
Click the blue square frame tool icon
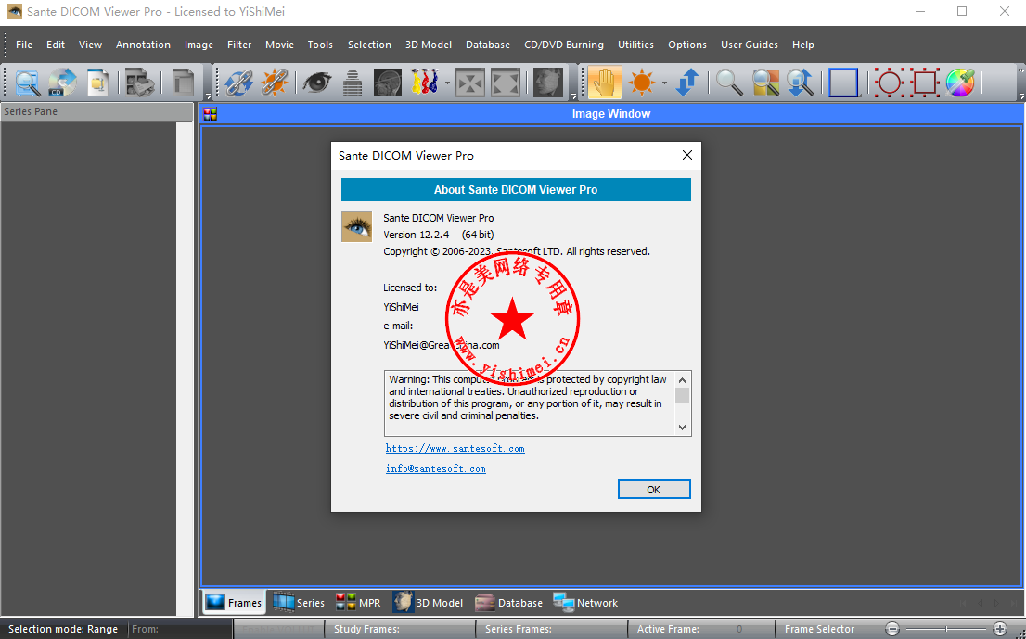(843, 83)
